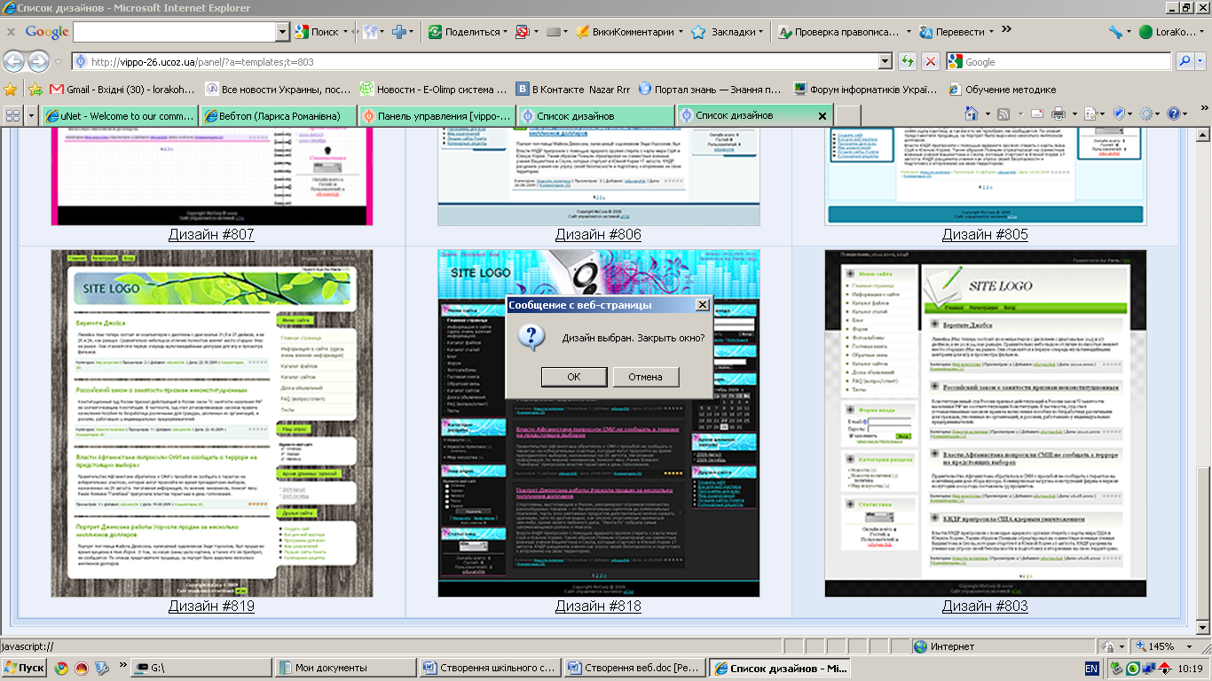Click the Google search box beside address bar
The height and width of the screenshot is (681, 1212).
tap(1059, 62)
